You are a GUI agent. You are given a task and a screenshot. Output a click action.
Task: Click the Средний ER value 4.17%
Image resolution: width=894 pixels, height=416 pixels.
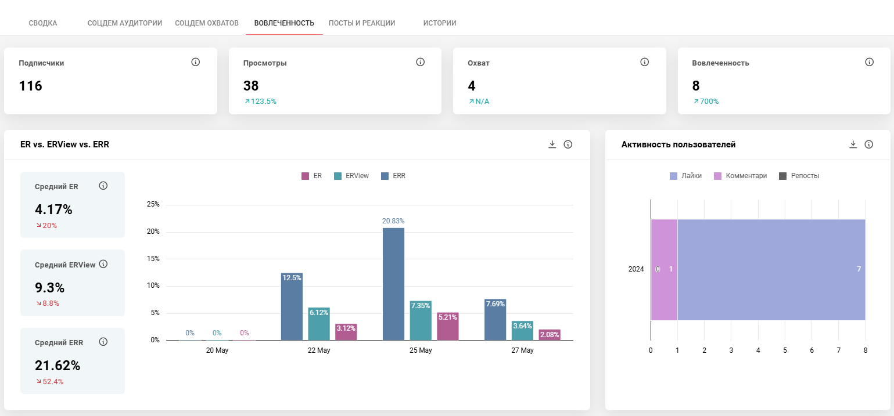[x=53, y=209]
